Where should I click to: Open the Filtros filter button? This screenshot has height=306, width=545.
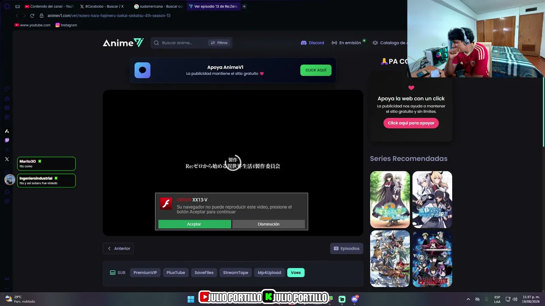click(219, 43)
